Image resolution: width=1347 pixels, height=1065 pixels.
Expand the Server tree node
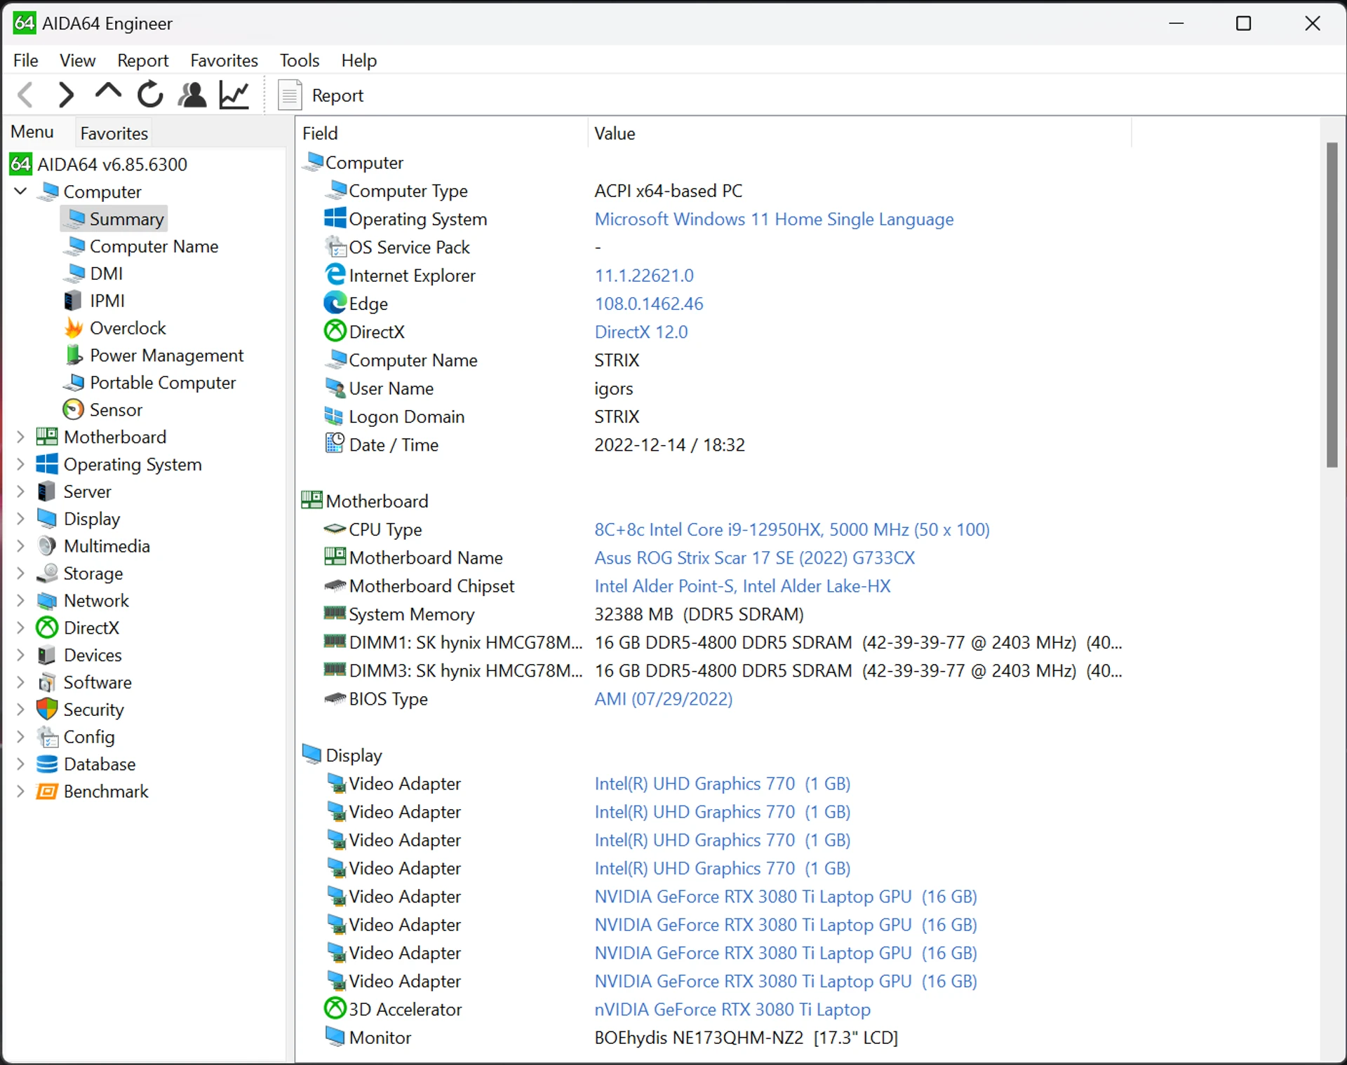20,491
